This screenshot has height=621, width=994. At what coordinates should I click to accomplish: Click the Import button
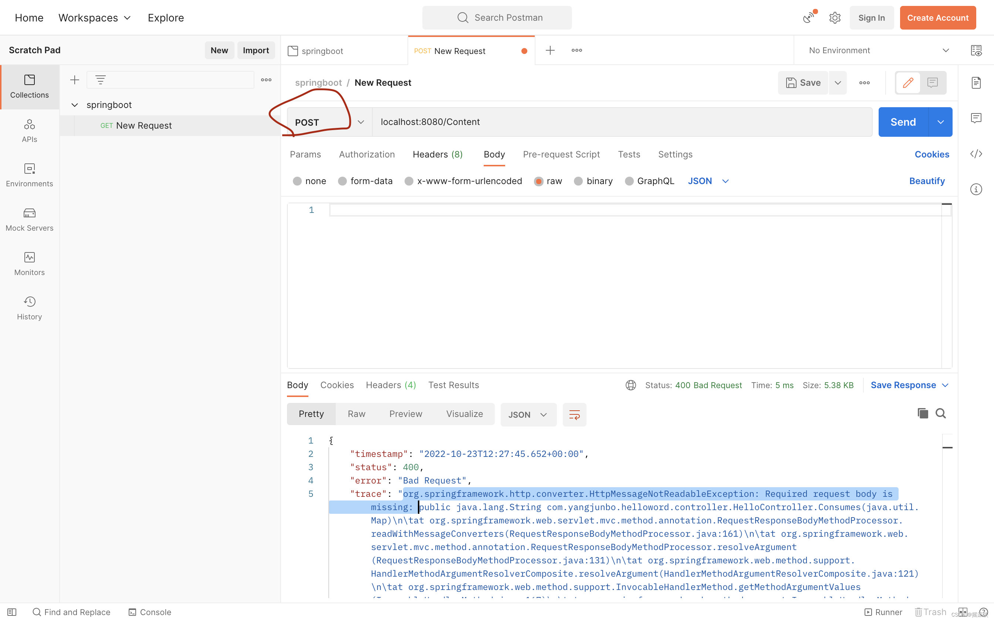click(x=256, y=50)
